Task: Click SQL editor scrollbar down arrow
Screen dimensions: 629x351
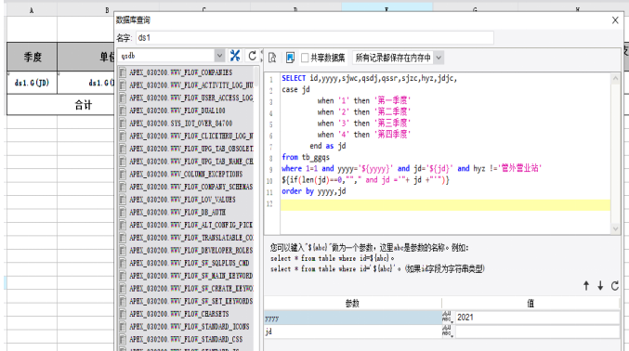Action: [615, 228]
